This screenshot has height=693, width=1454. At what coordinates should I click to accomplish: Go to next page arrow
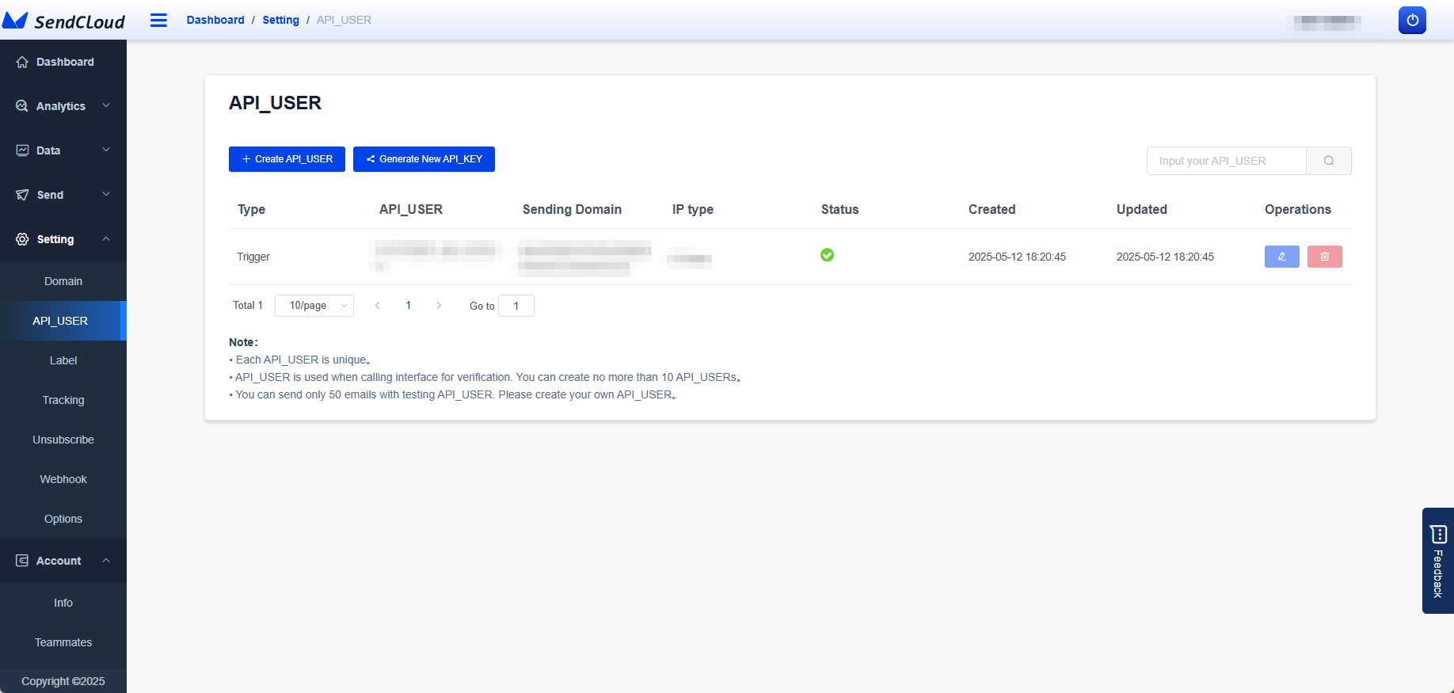(x=439, y=306)
